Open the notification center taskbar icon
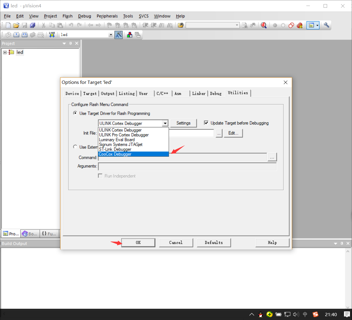The width and height of the screenshot is (352, 320). [347, 314]
